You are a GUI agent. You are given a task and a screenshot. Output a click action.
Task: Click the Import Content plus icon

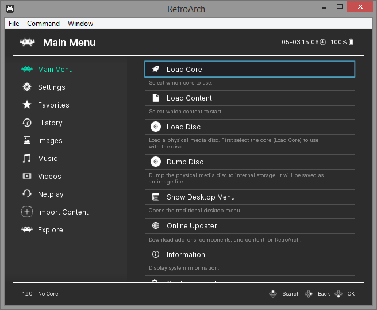click(27, 212)
